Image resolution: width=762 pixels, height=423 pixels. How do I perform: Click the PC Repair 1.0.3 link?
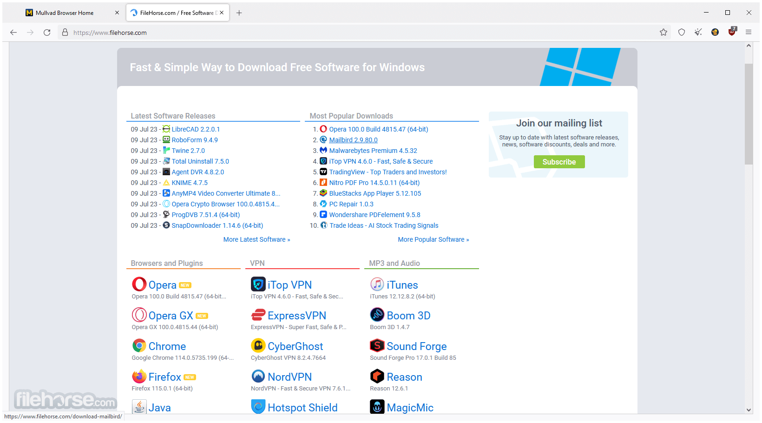click(x=351, y=204)
